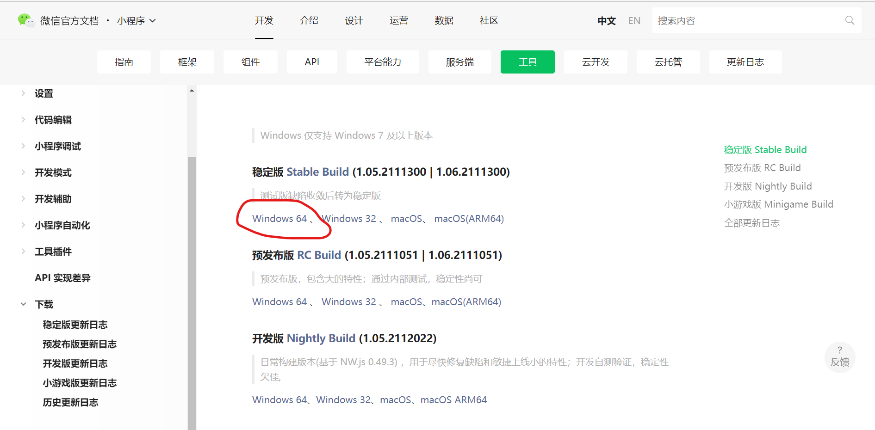This screenshot has width=875, height=430.
Task: Download RC Build macOS
Action: click(407, 301)
